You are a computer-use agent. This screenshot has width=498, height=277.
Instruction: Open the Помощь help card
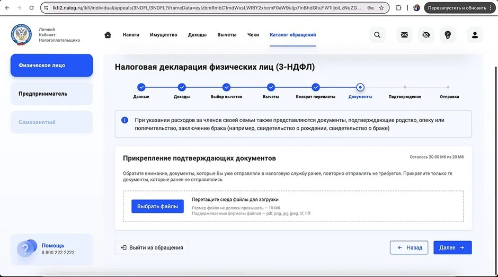tap(51, 249)
